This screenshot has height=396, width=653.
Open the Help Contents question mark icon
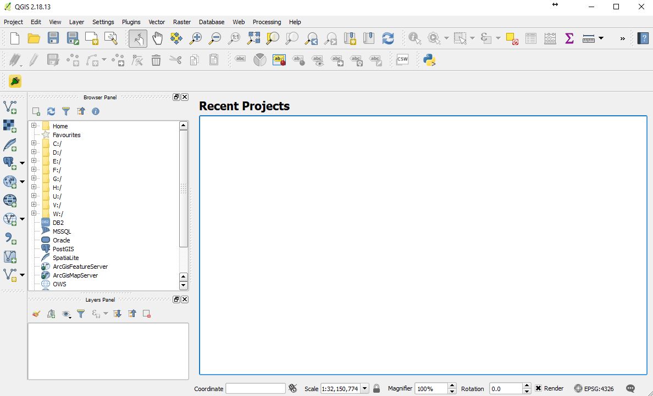[643, 38]
